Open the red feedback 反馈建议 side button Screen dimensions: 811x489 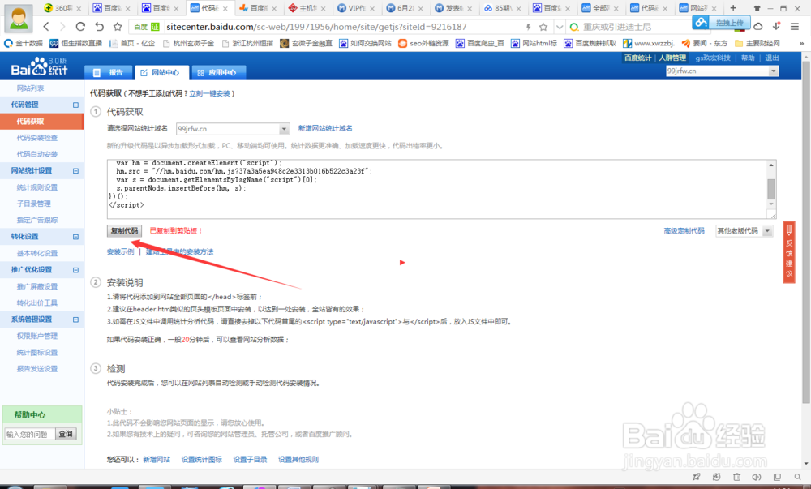point(789,252)
